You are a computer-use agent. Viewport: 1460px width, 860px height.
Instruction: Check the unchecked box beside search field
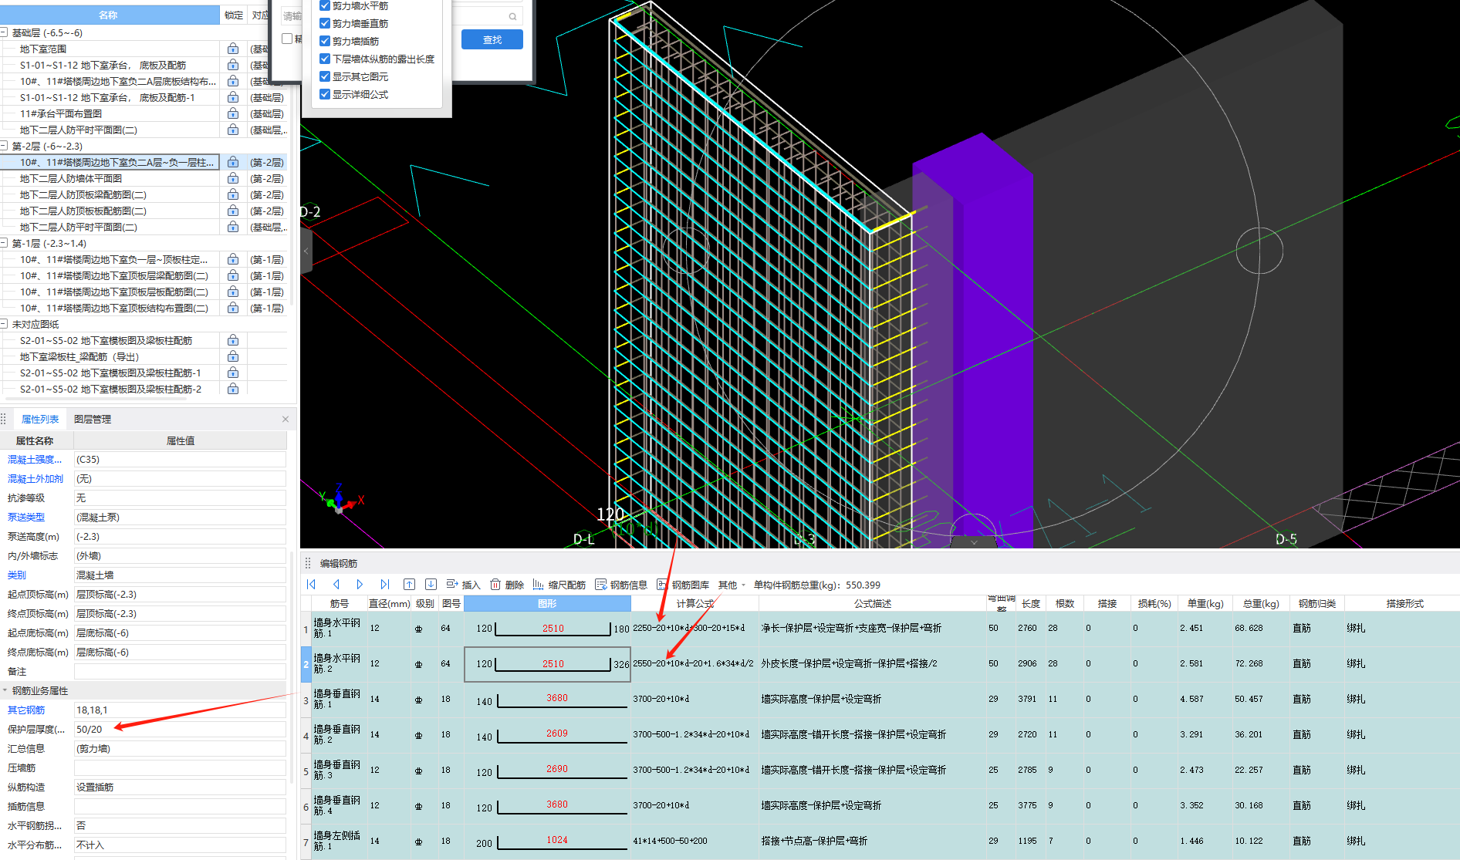click(x=287, y=39)
